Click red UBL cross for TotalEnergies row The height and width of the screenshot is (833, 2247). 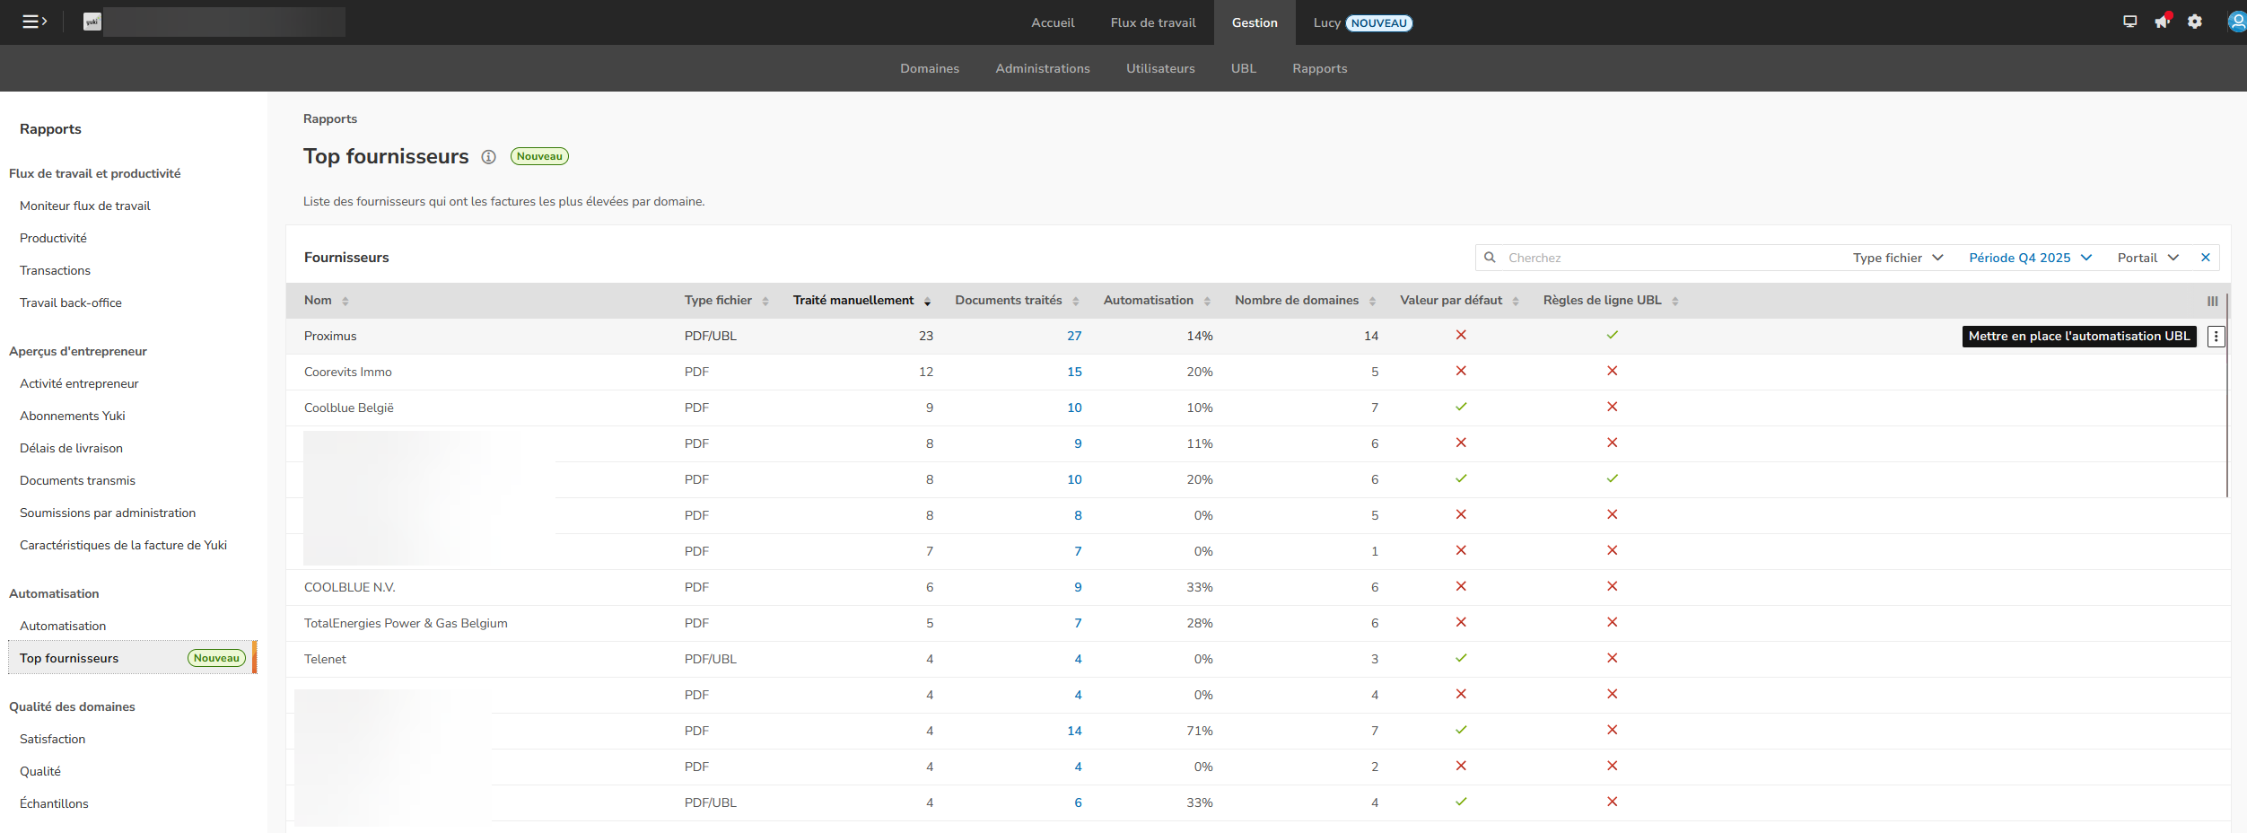click(x=1613, y=622)
